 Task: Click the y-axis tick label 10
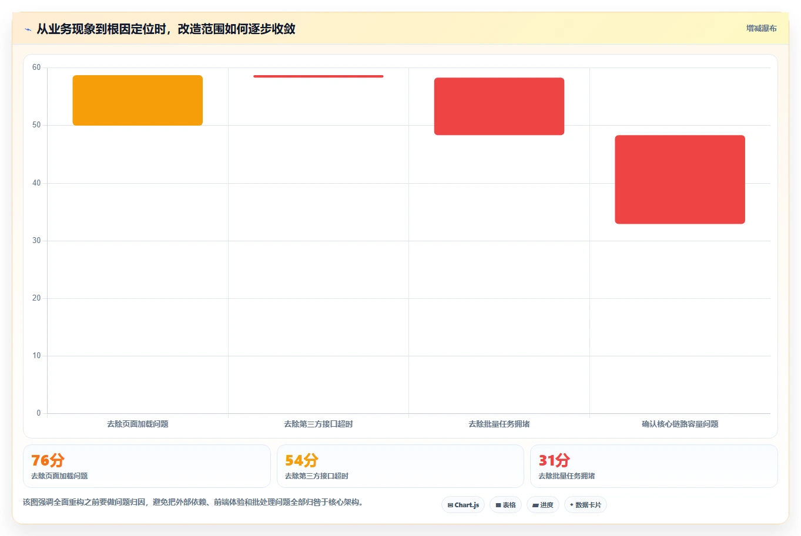36,356
